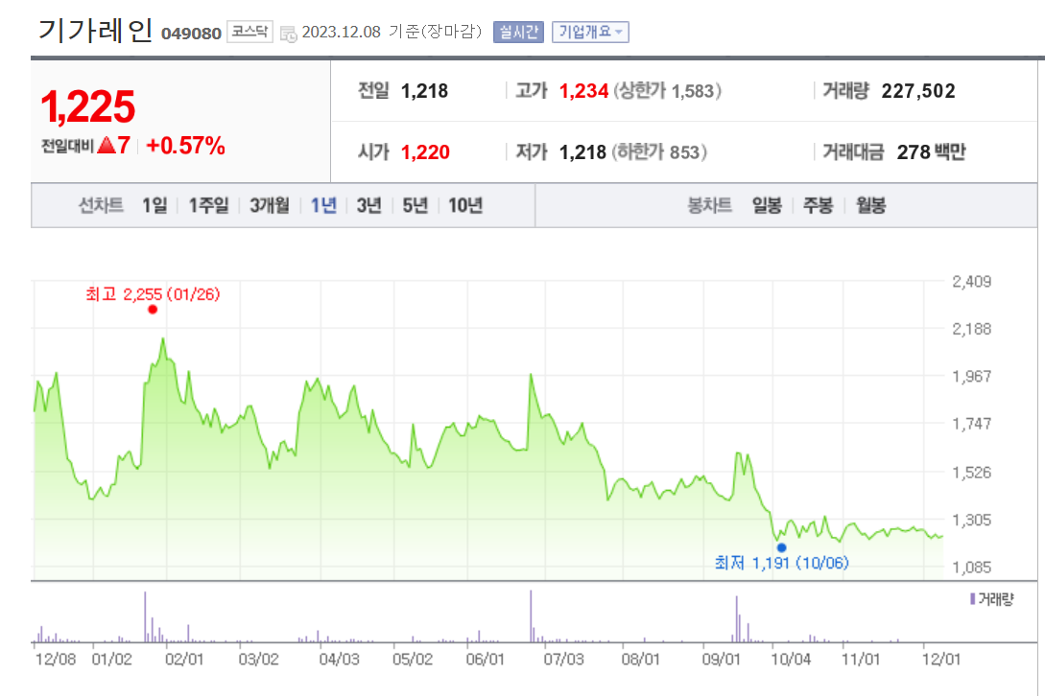Image resolution: width=1045 pixels, height=696 pixels.
Task: Click the 2,409 y-axis label
Action: [972, 282]
